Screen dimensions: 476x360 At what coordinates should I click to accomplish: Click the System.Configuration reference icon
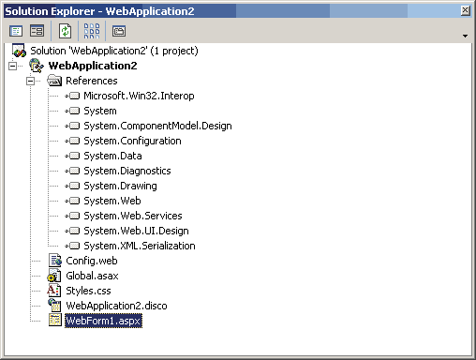72,141
